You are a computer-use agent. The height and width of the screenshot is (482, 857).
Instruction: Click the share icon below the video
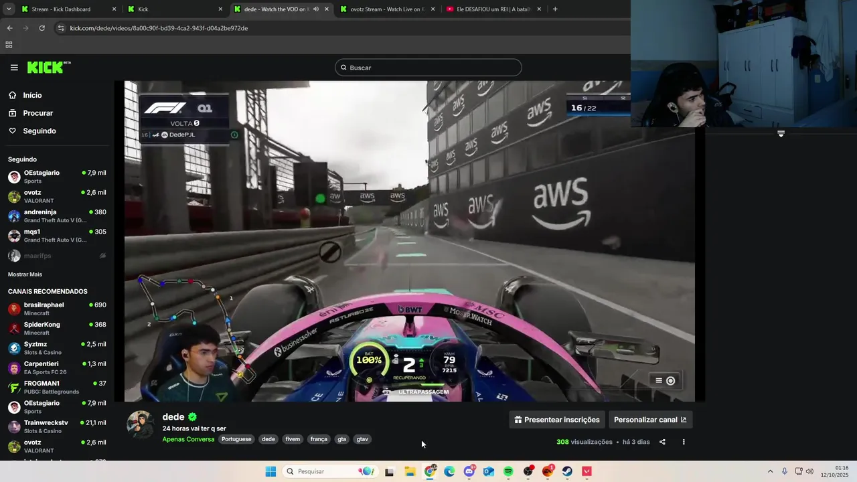(662, 442)
